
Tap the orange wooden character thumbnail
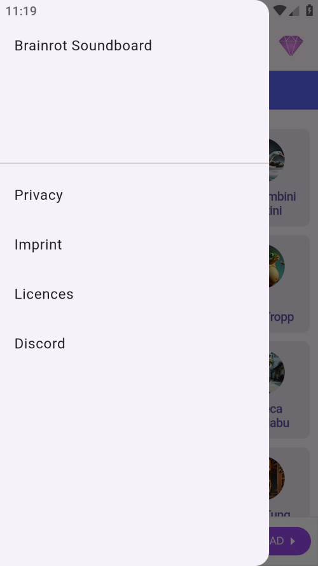coord(277,478)
